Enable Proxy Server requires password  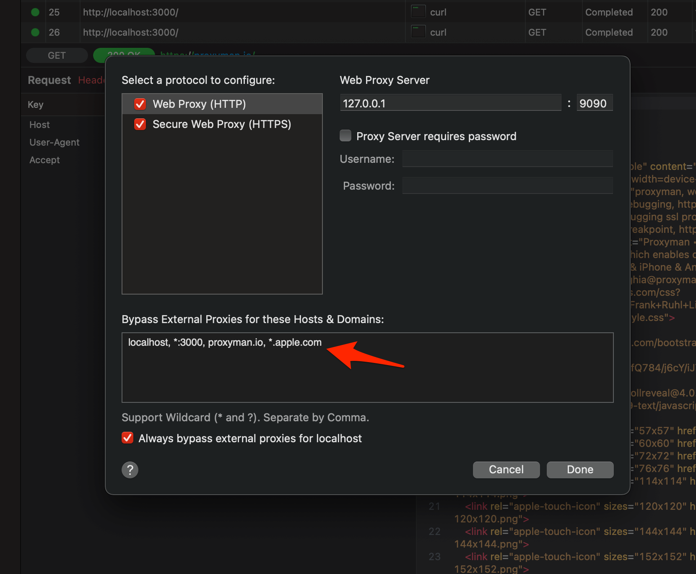click(x=345, y=136)
